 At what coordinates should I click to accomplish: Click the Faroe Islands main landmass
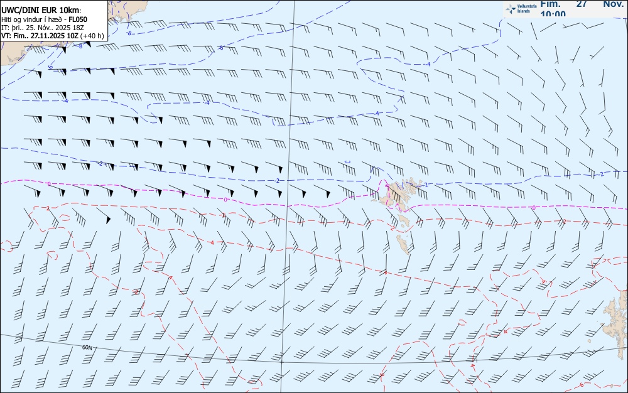point(396,195)
